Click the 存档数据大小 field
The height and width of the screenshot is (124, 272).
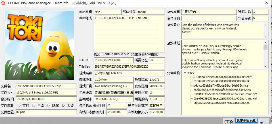click(x=157, y=112)
